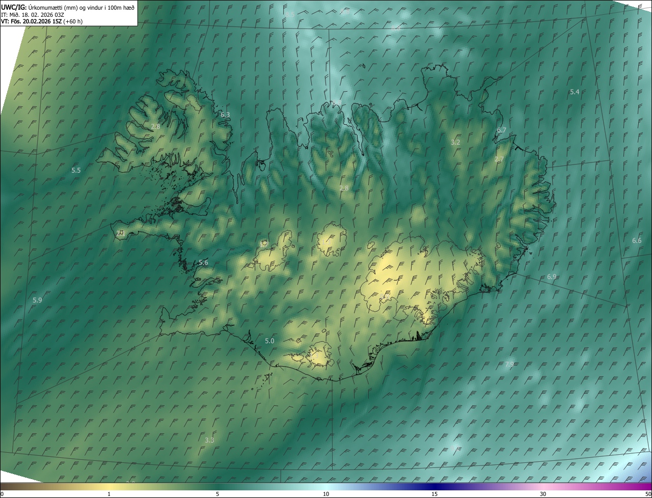Image resolution: width=652 pixels, height=498 pixels.
Task: Click the color scale tick labelled 15
Action: click(434, 494)
